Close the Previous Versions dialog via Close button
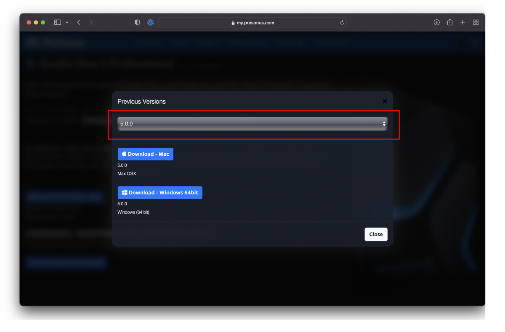The width and height of the screenshot is (505, 332). 376,234
